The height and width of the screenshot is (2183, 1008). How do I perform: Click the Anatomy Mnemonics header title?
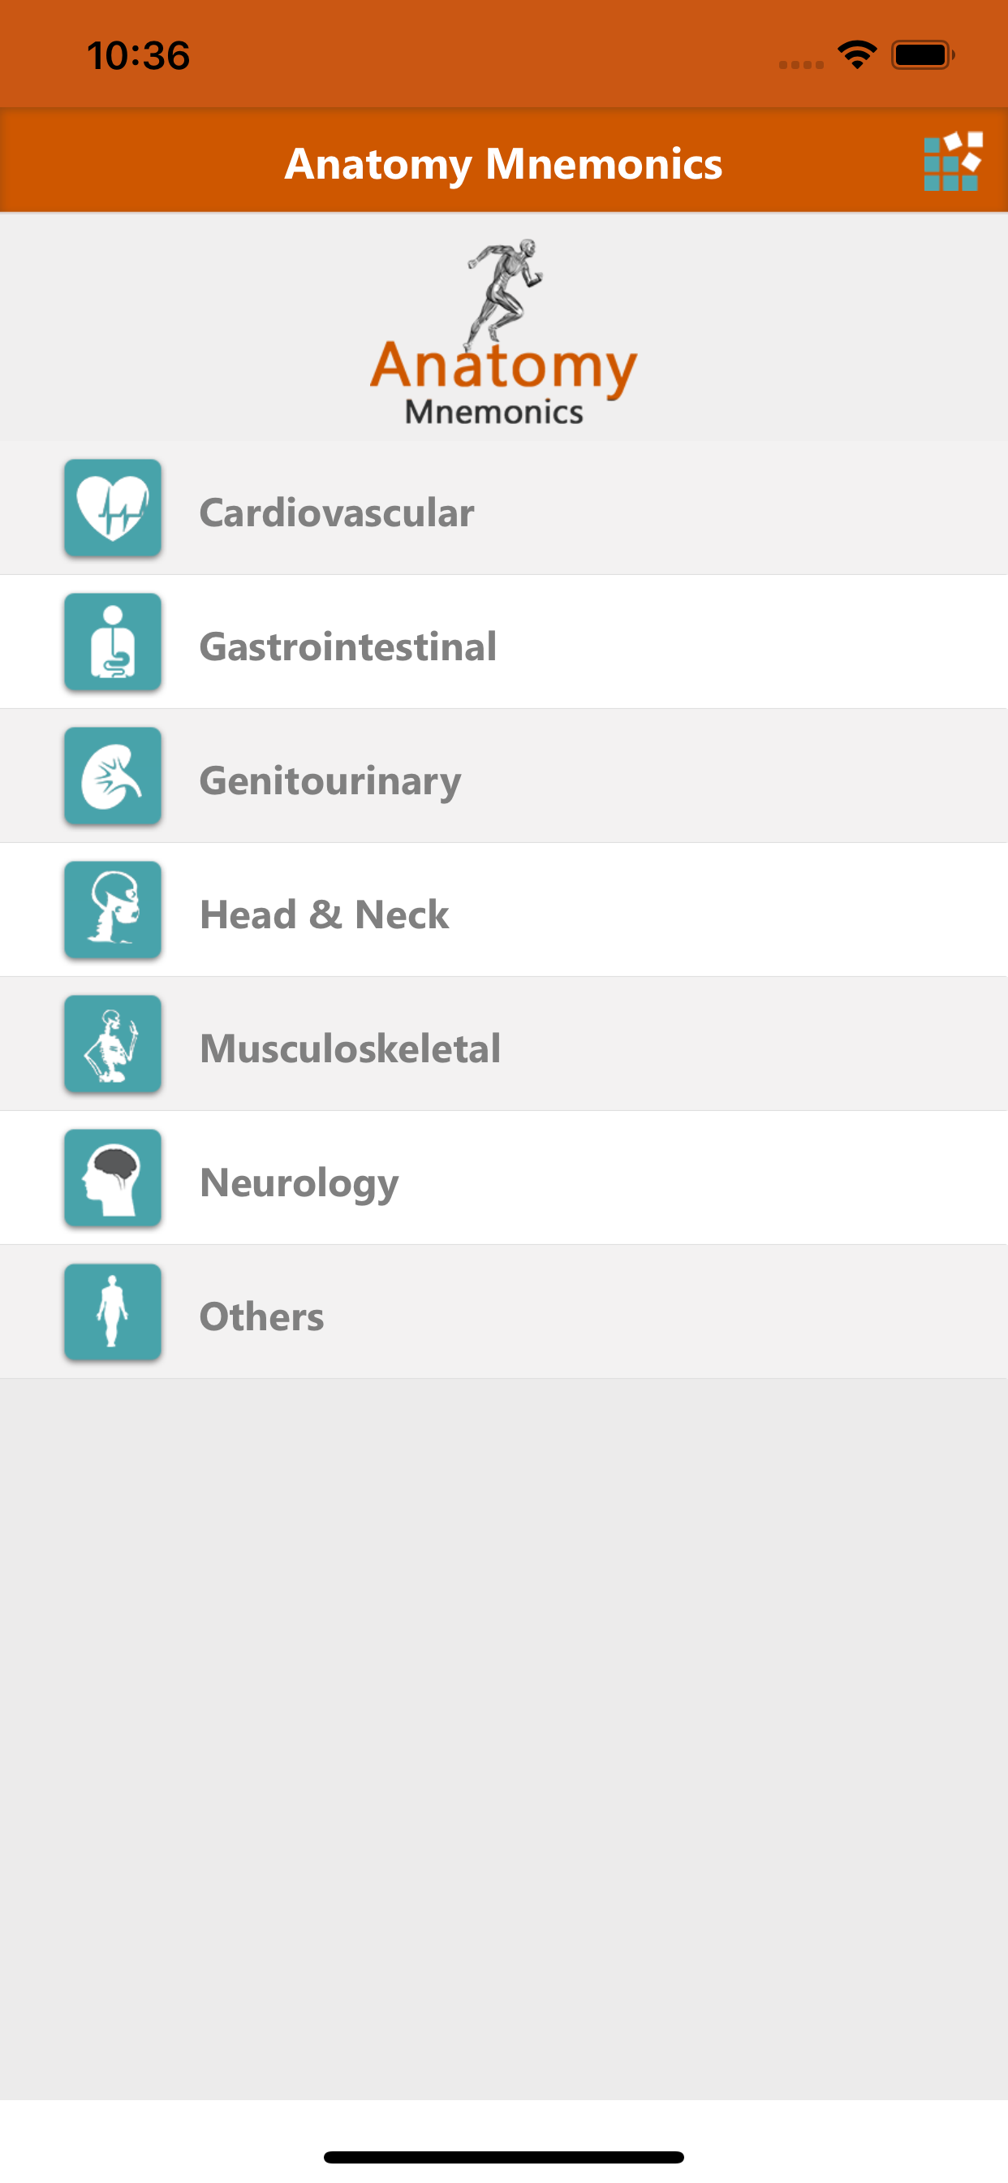[503, 163]
